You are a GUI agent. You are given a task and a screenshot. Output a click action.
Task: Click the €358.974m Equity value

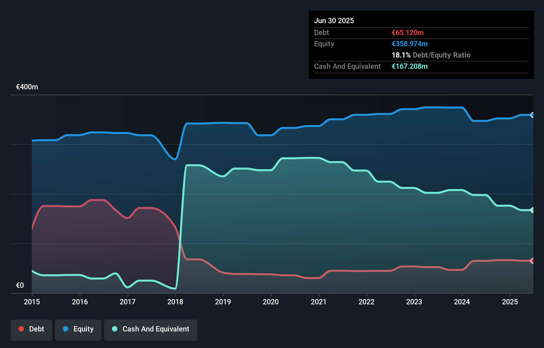(x=409, y=44)
